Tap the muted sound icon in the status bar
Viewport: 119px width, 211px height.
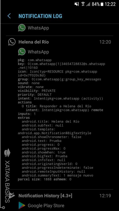(x=77, y=4)
